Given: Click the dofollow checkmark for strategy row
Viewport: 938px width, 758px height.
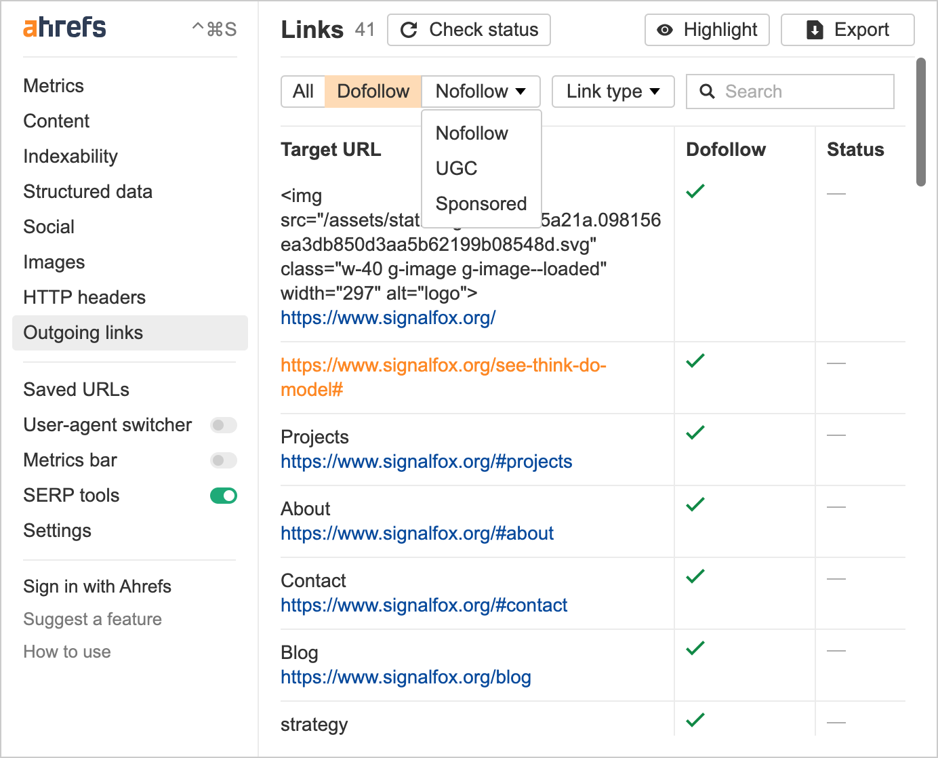Looking at the screenshot, I should point(695,720).
